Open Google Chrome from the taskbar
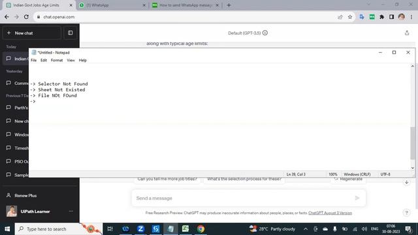Viewport: 418px width, 235px height. (201, 229)
